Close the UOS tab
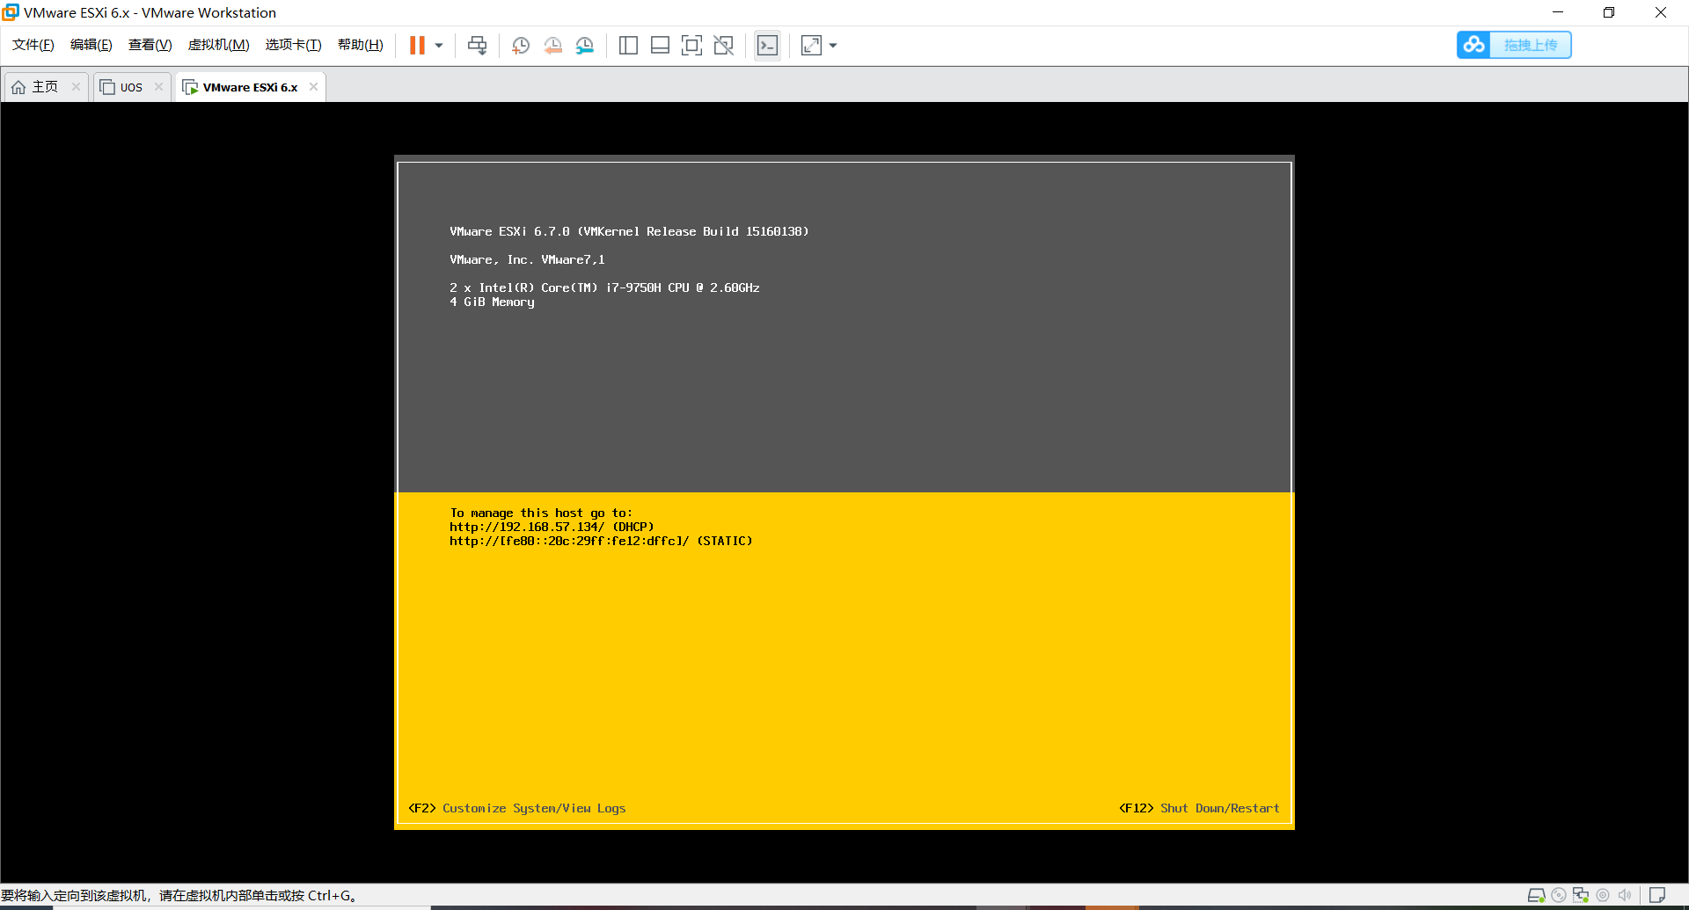1689x910 pixels. [x=158, y=86]
